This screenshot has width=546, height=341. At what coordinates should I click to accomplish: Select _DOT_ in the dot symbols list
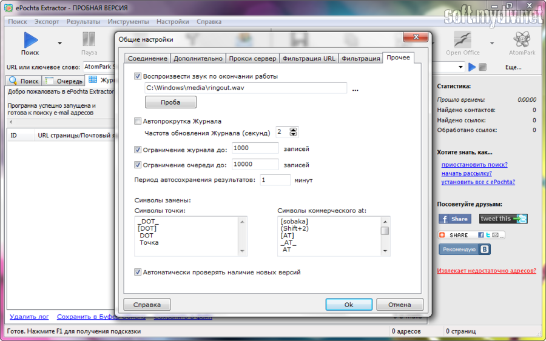coord(148,222)
